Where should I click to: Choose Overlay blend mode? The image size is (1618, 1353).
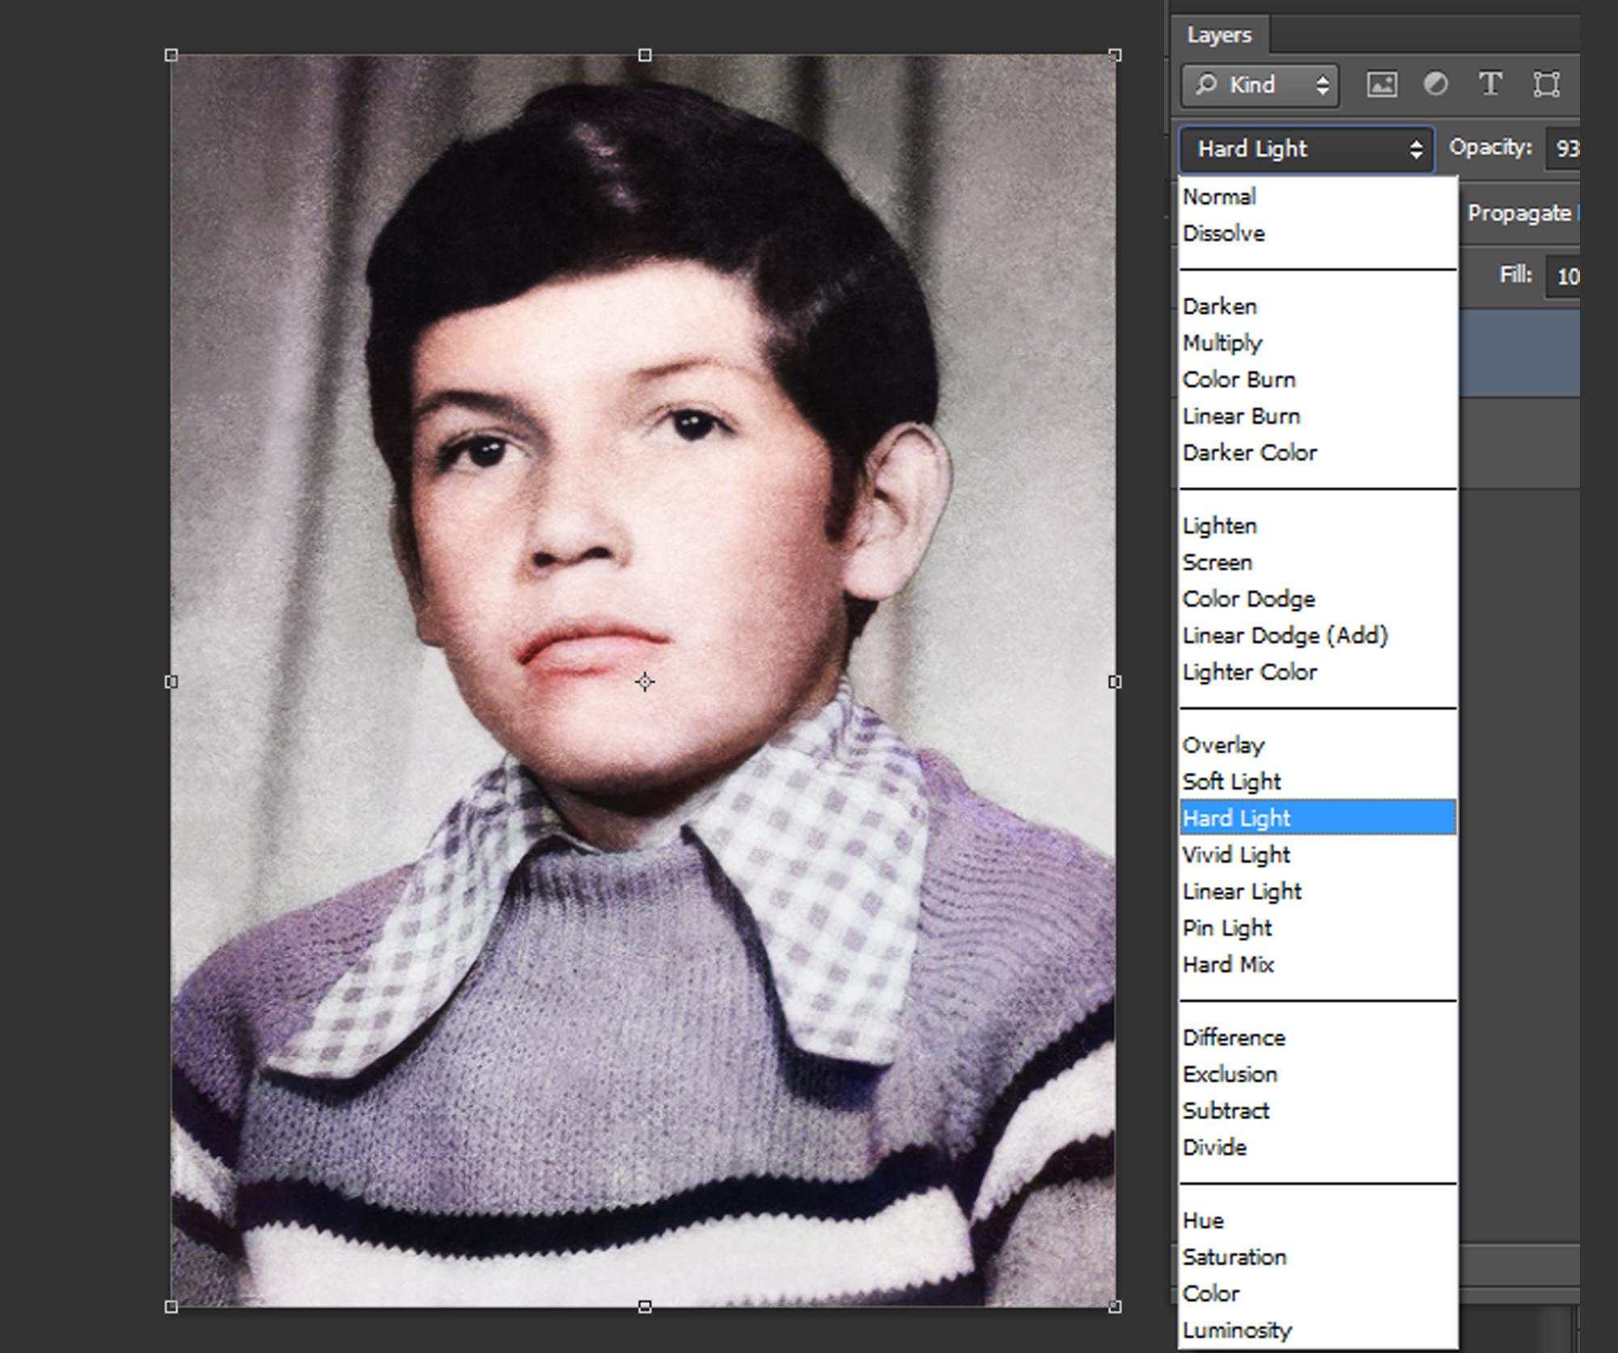click(1318, 745)
